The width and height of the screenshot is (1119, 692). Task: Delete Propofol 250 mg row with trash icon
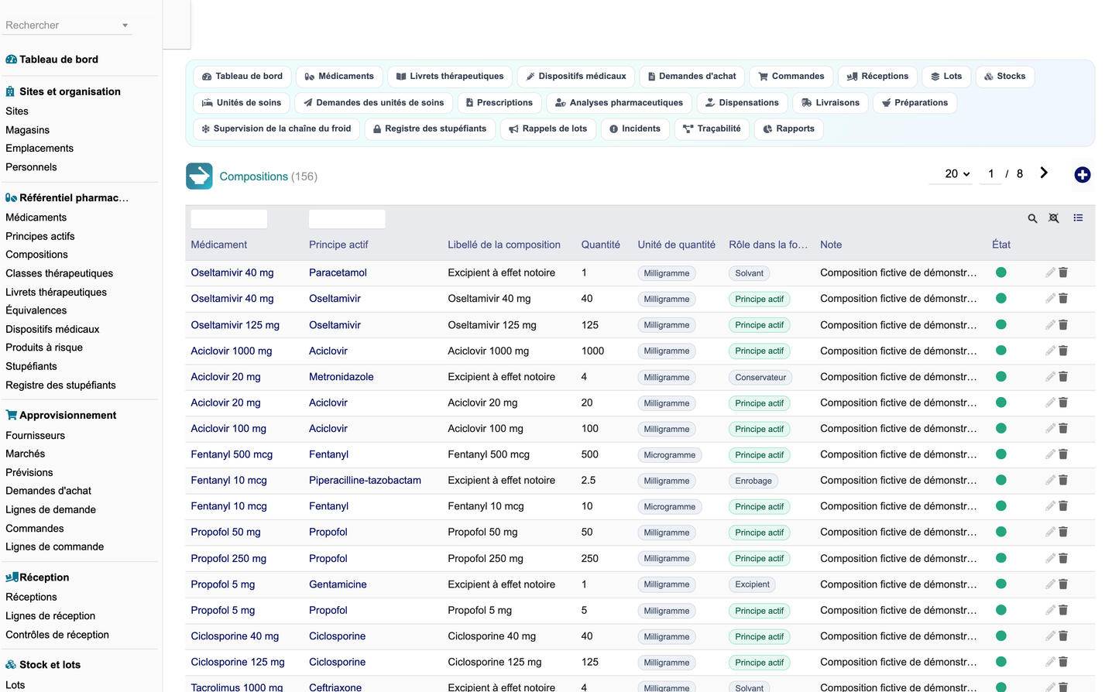coord(1063,558)
